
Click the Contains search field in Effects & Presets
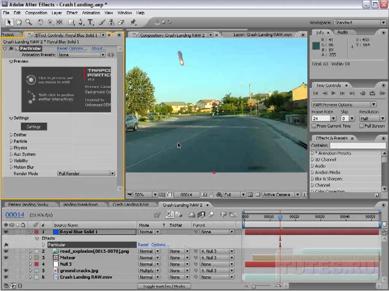[357, 145]
